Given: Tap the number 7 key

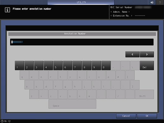Looking at the screenshot, I should [x=77, y=65].
